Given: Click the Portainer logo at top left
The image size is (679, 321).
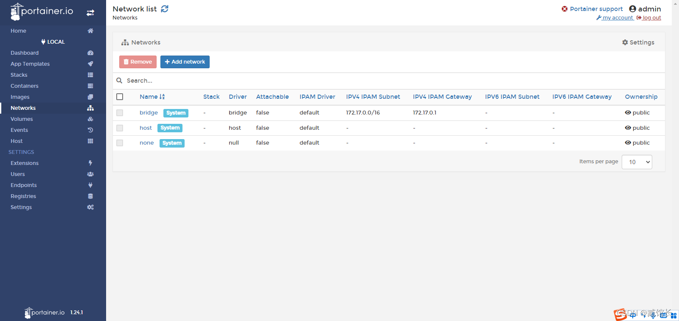Looking at the screenshot, I should tap(42, 11).
